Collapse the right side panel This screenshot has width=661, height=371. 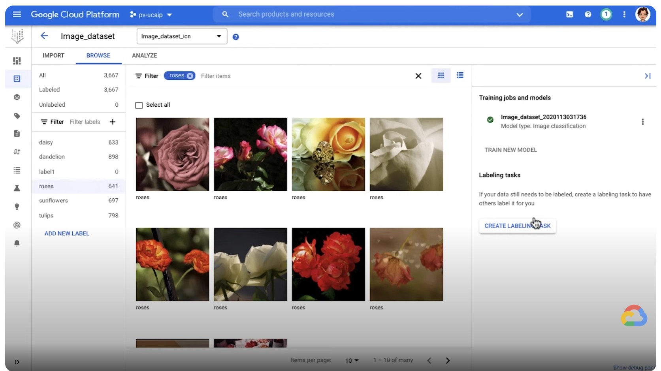coord(647,76)
